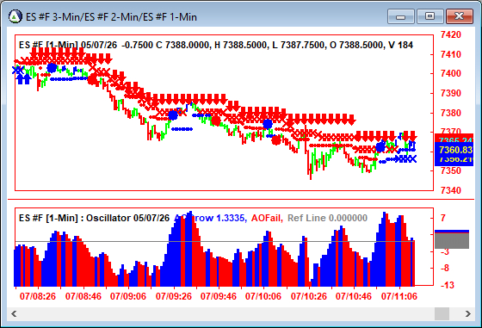Click the 07/10:46 time axis label
Image resolution: width=482 pixels, height=328 pixels.
coord(354,296)
